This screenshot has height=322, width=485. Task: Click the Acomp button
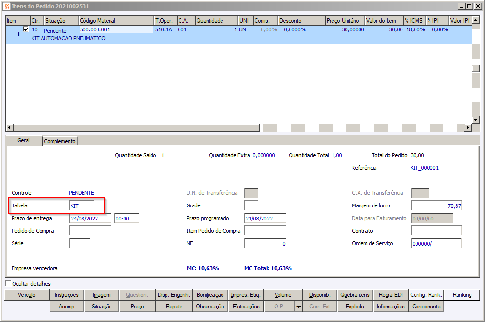coord(67,307)
